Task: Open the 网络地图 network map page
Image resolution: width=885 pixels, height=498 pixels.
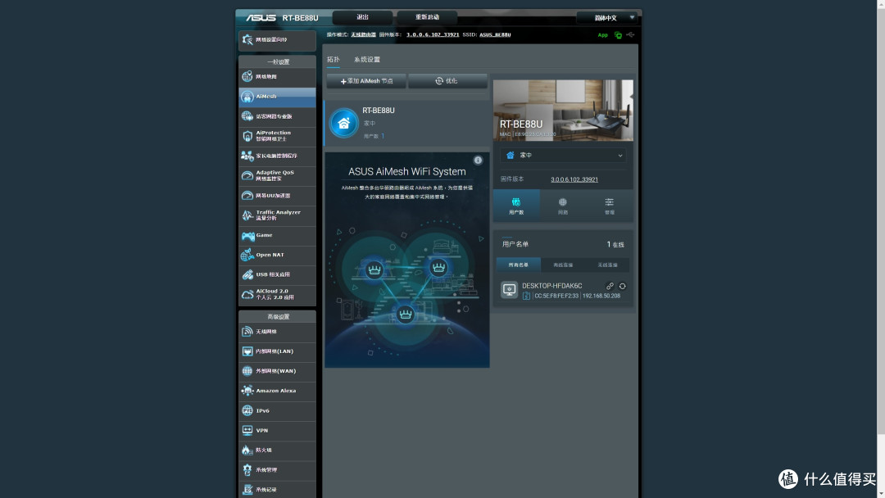Action: click(x=277, y=77)
